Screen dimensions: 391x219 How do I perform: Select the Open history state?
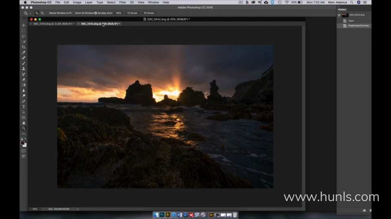click(351, 21)
